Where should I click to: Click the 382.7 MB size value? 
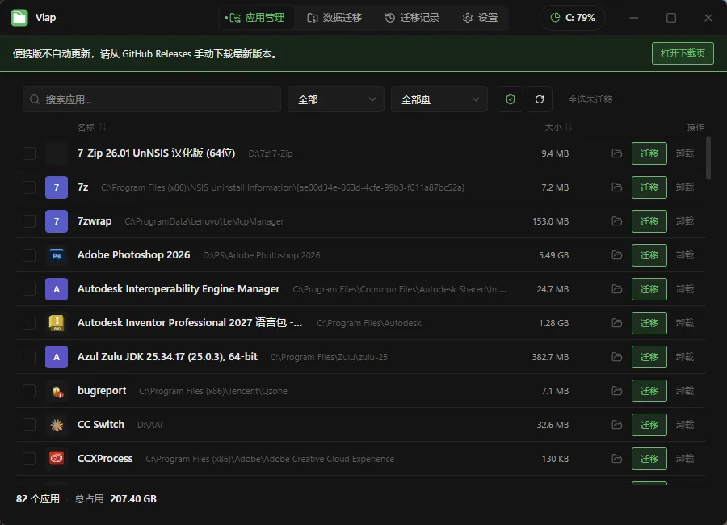550,357
